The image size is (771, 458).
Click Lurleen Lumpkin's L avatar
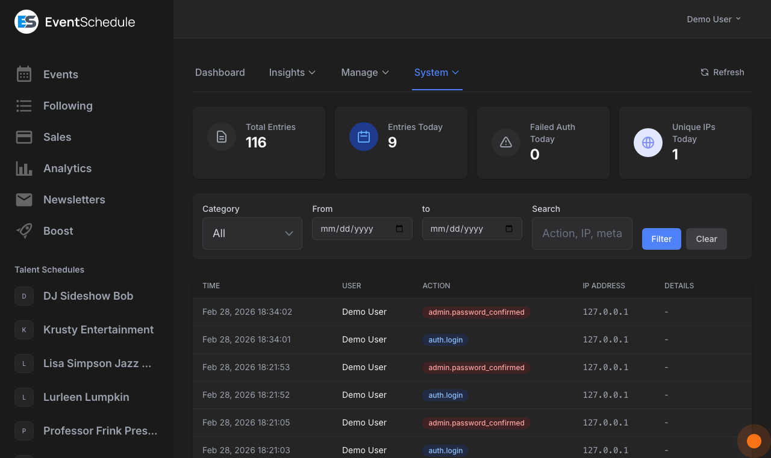tap(24, 397)
